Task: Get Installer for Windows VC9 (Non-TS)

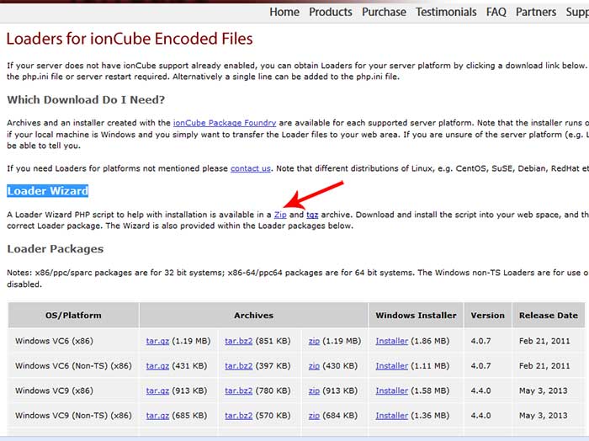Action: (x=392, y=416)
